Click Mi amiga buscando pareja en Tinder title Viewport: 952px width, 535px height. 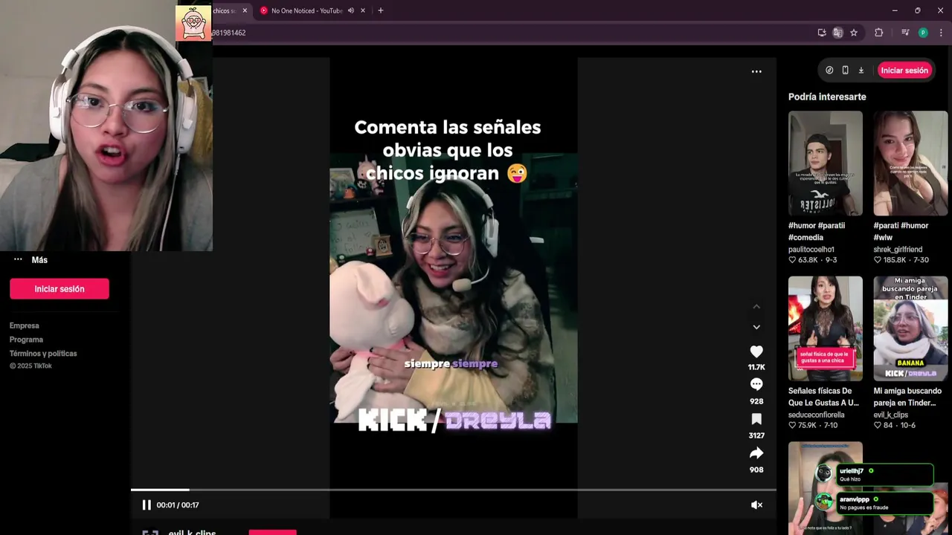(x=907, y=397)
